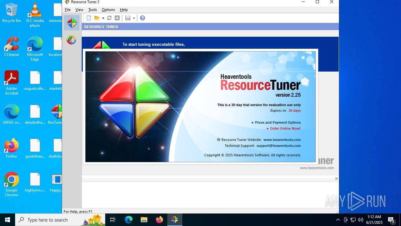Select the CCleaner desktop icon

coord(12,47)
